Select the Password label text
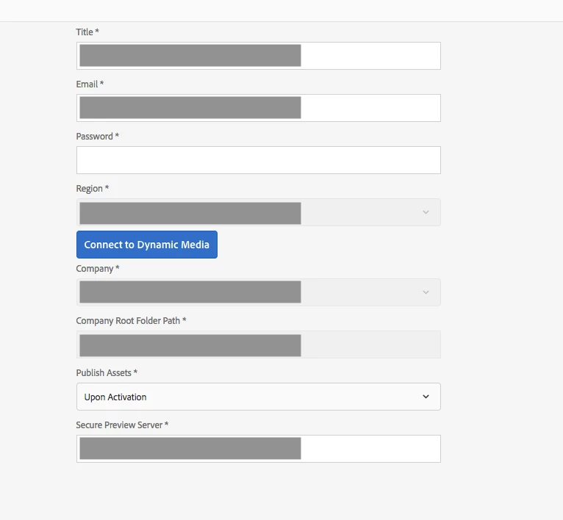Screen dimensions: 563x520 pos(95,137)
